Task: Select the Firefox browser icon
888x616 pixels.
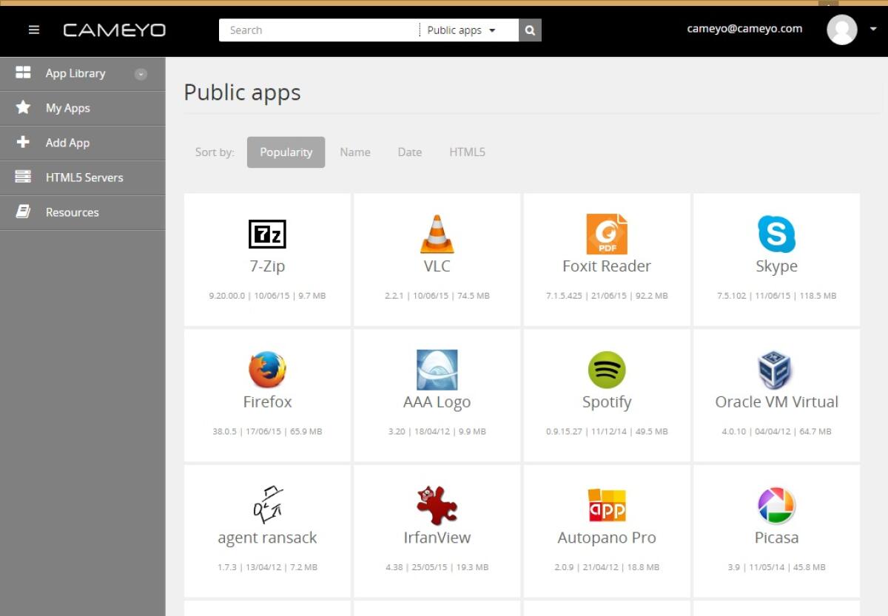Action: tap(266, 370)
